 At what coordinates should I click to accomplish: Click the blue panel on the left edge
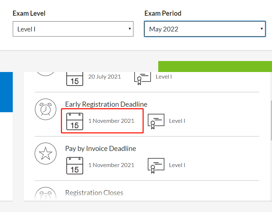click(6, 92)
